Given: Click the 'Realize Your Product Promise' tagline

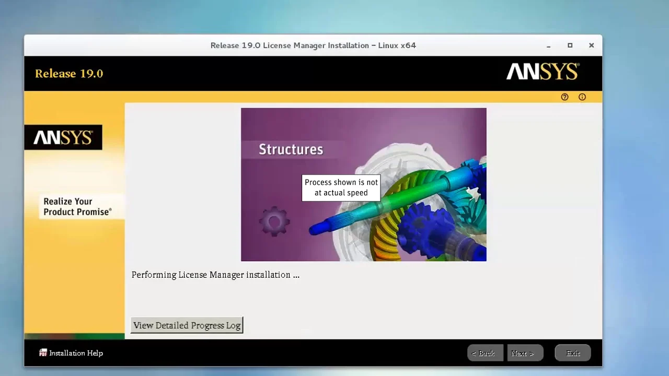Looking at the screenshot, I should point(77,207).
